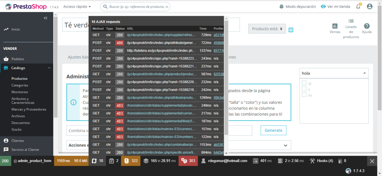Click the Generate combinations button
Viewport: 382px width, 176px height.
pyautogui.click(x=274, y=130)
